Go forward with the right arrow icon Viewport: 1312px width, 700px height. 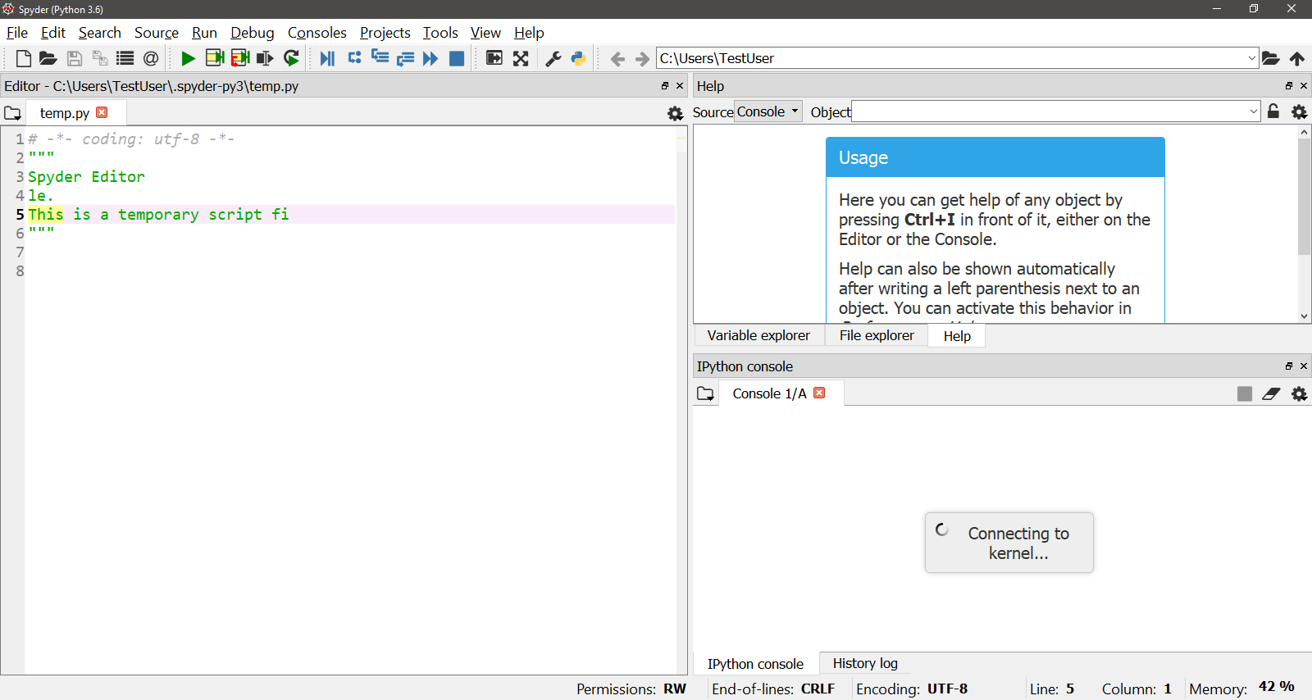click(x=642, y=58)
